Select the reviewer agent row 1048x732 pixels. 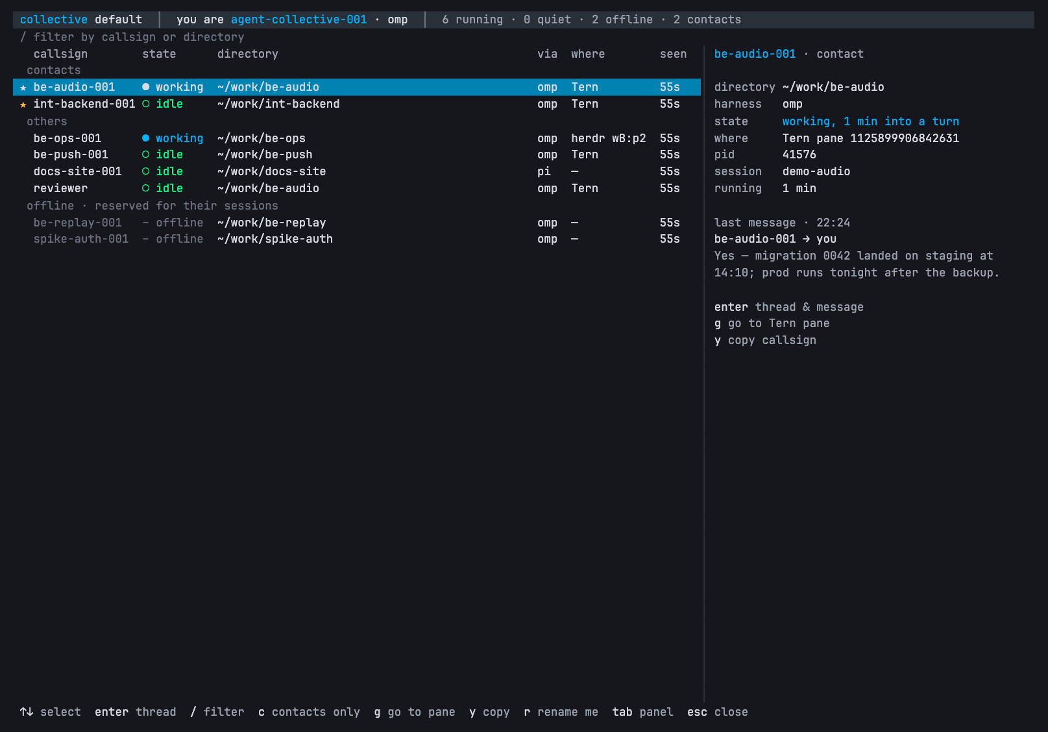pos(357,188)
